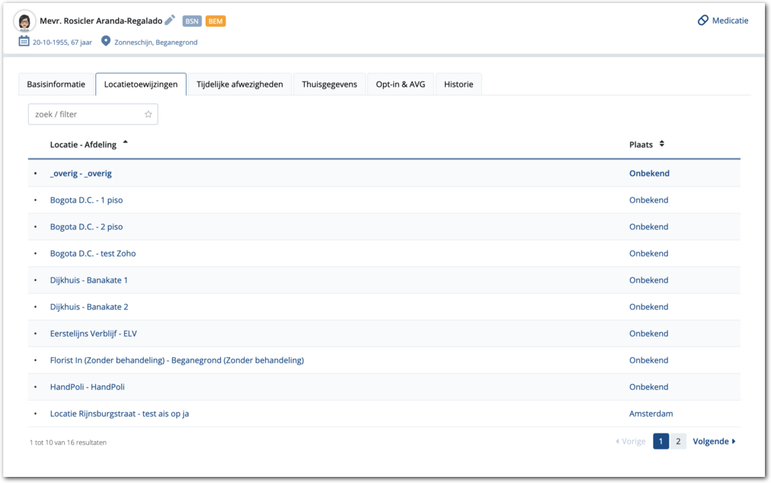Click into the zoek / filter field
Viewport: 771px width, 483px height.
point(85,114)
